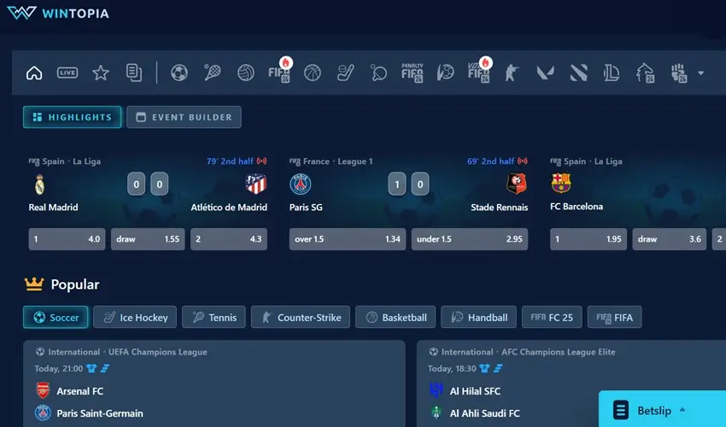This screenshot has width=726, height=427.
Task: Select the Ice Hockey popular filter
Action: (135, 317)
